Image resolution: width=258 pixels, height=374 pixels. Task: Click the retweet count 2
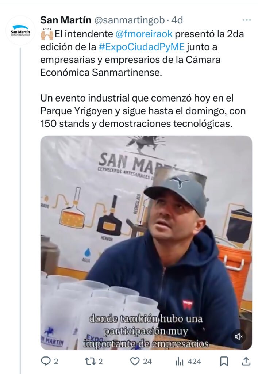pos(100,362)
